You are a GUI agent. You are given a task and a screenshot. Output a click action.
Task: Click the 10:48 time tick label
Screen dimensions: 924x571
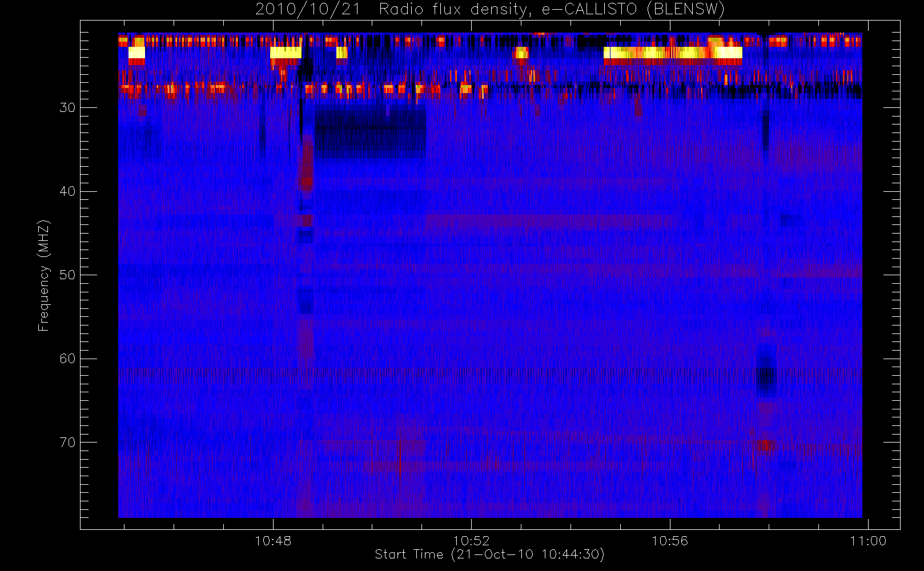point(273,541)
